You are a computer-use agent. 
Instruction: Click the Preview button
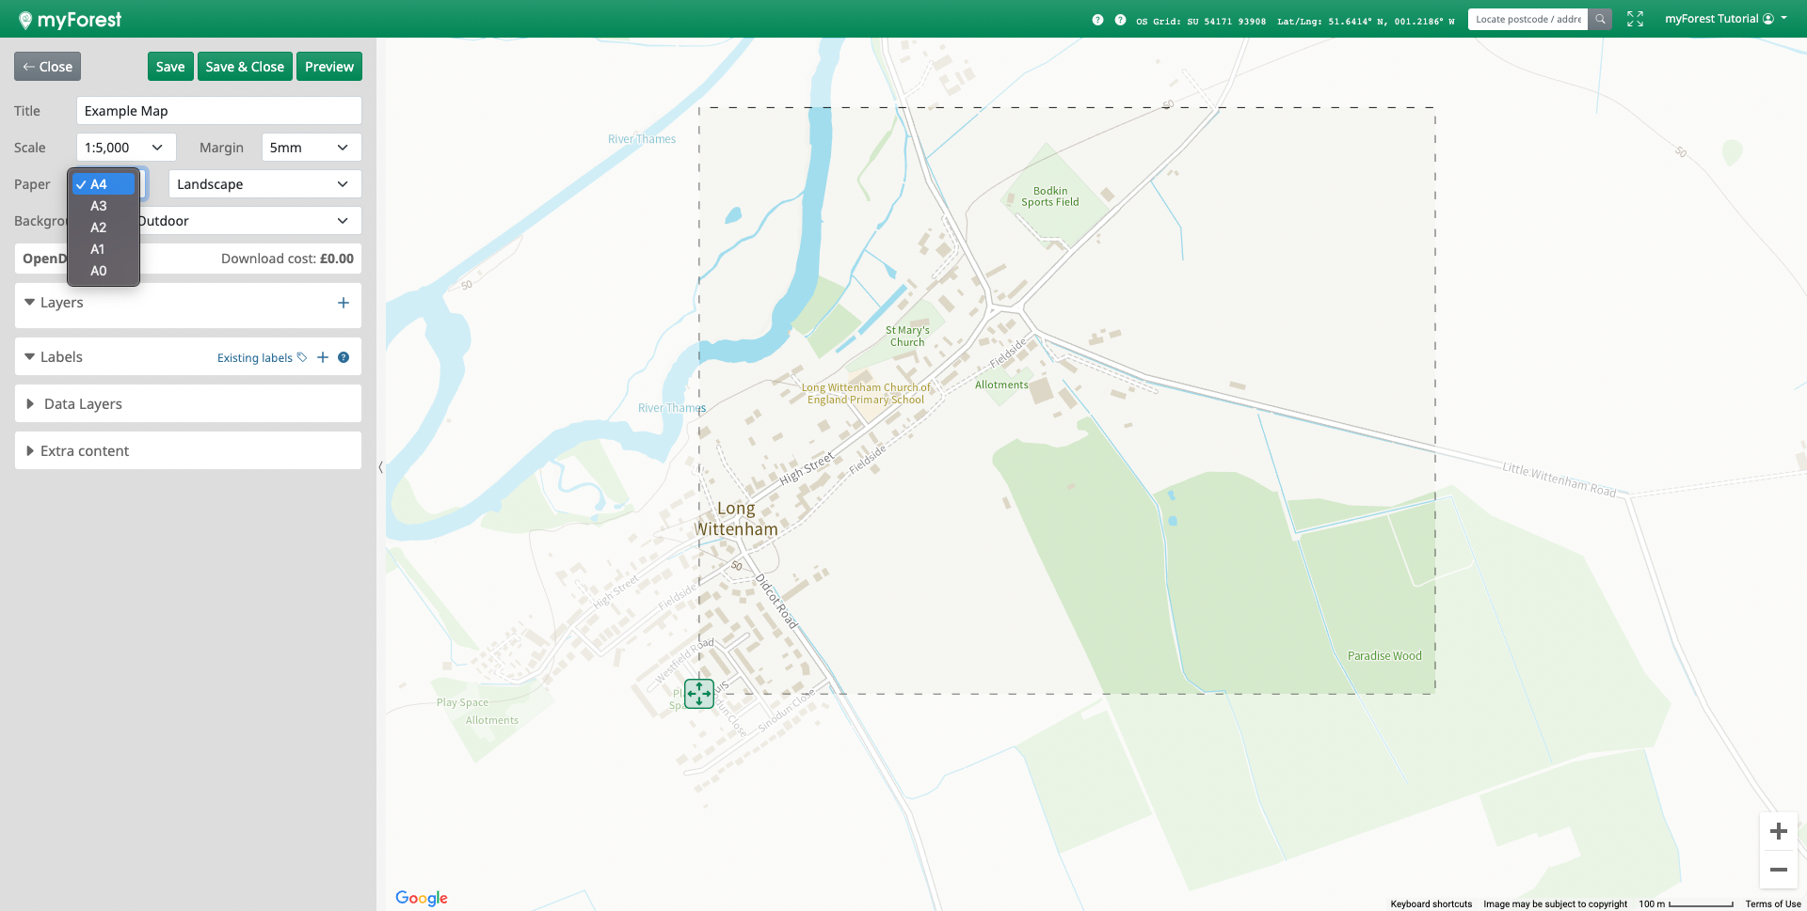tap(329, 67)
